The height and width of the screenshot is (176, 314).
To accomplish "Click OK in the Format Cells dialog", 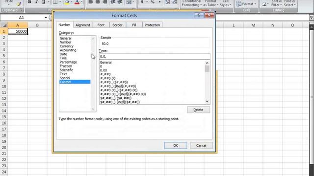I will click(176, 145).
